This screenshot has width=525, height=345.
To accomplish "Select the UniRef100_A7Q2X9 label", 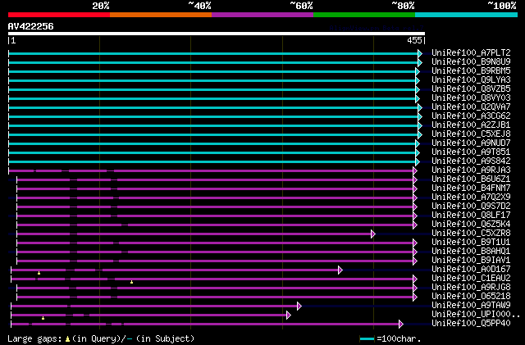I will [x=471, y=197].
